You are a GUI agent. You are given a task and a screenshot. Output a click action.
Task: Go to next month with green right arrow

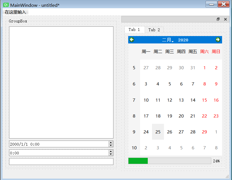218,40
